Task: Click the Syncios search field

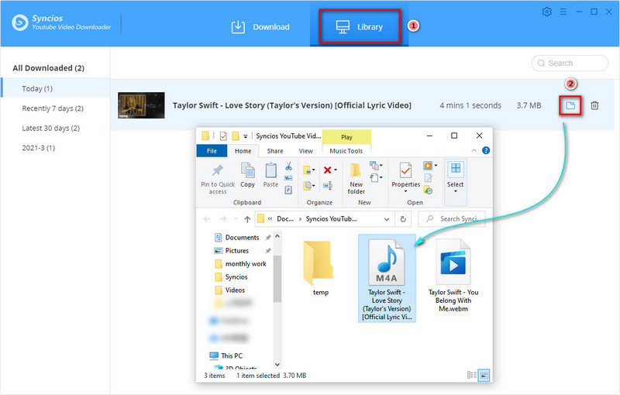Action: [x=570, y=64]
